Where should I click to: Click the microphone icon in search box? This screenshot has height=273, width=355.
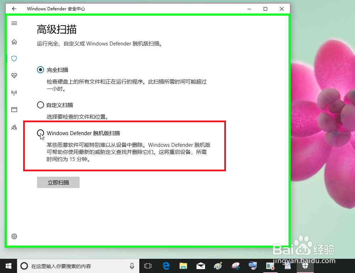132,266
